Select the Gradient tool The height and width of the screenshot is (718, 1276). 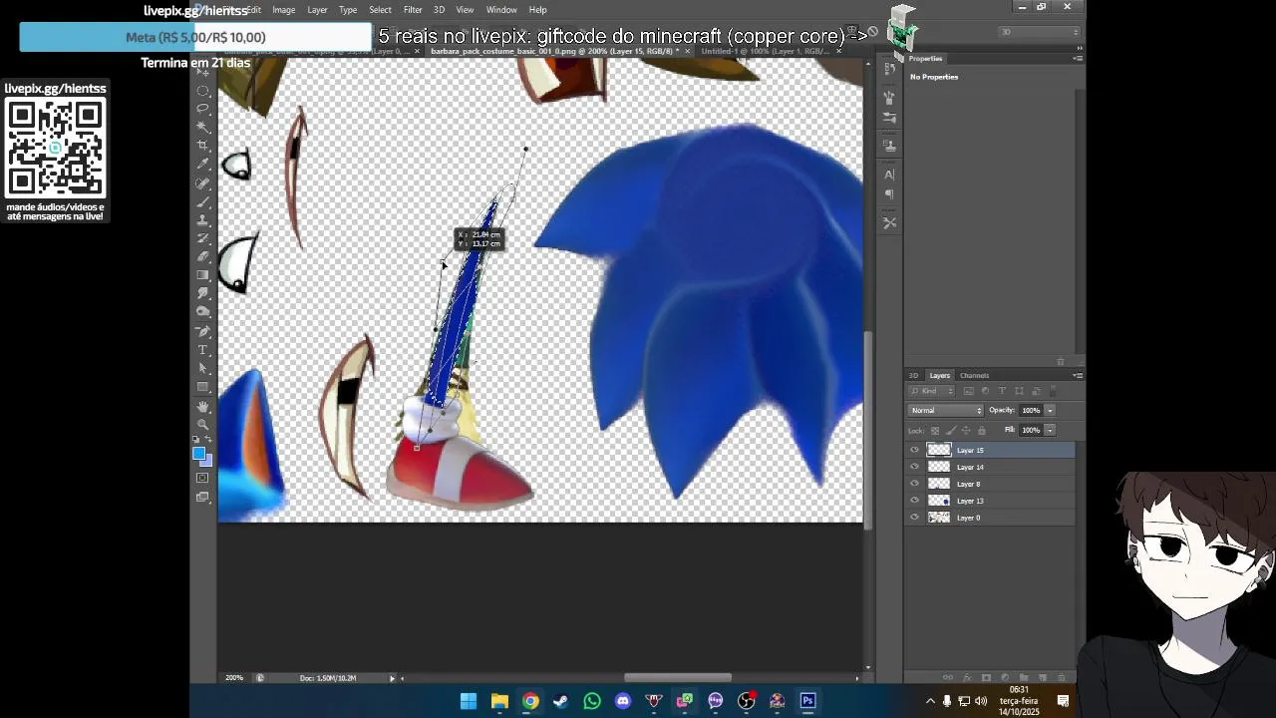point(203,275)
